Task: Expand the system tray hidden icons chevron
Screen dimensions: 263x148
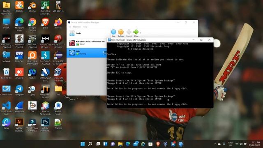Action: [215, 144]
